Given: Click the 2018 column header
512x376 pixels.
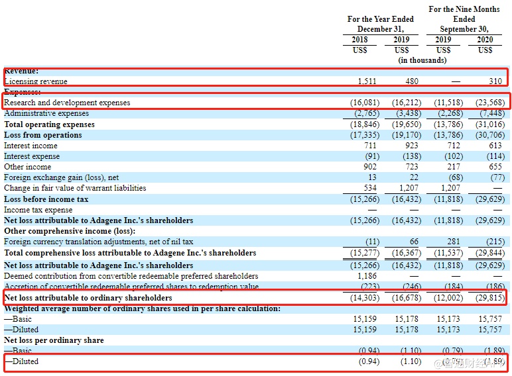Looking at the screenshot, I should coord(359,40).
